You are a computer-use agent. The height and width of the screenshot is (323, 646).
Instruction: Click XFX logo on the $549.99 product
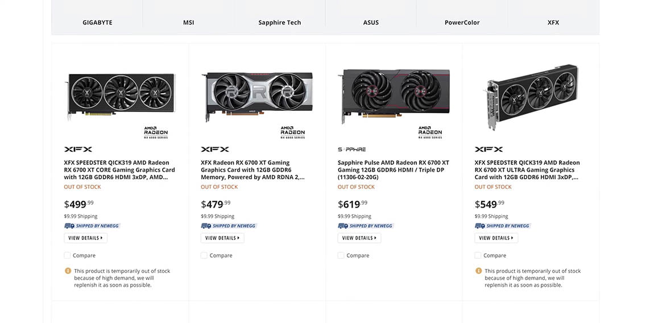click(x=488, y=149)
